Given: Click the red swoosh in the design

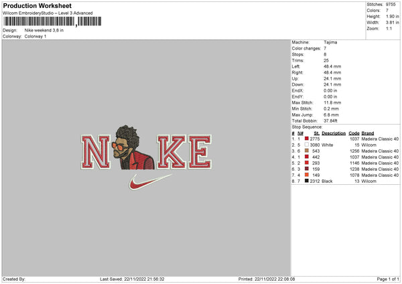Looking at the screenshot, I should point(150,182).
